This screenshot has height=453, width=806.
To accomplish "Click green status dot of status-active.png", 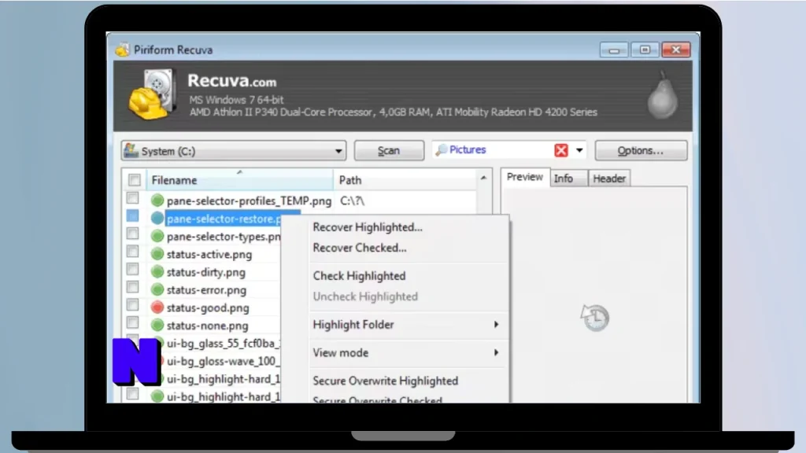I will click(157, 254).
